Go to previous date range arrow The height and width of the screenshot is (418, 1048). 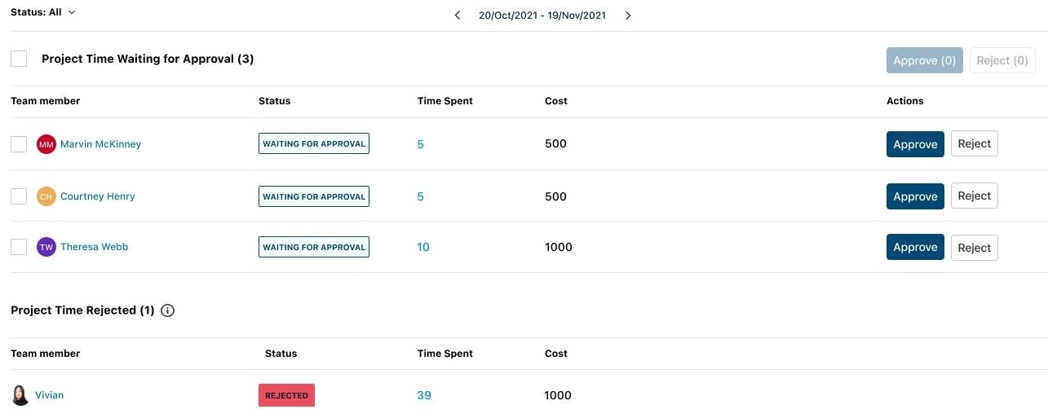458,15
